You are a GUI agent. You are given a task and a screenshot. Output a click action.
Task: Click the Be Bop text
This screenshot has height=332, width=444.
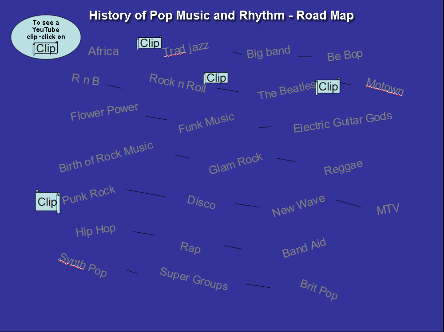click(345, 55)
